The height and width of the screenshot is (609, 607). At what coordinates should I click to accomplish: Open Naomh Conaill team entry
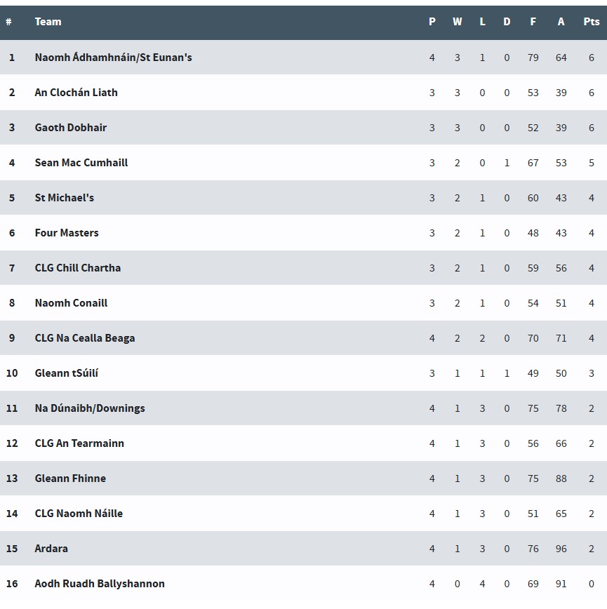71,303
